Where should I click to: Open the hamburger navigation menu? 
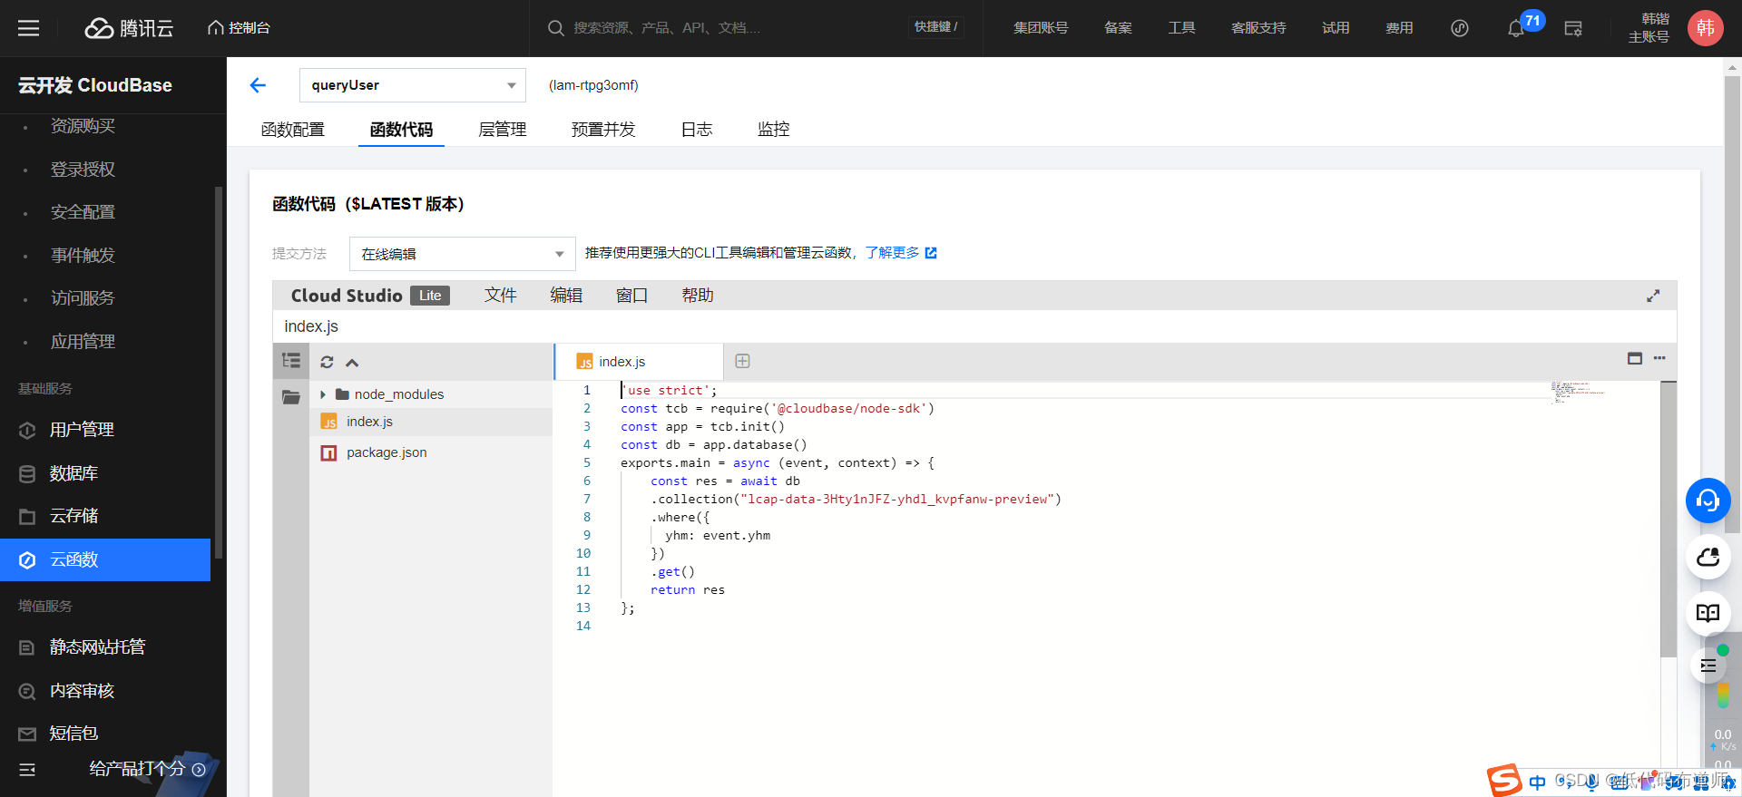coord(29,28)
